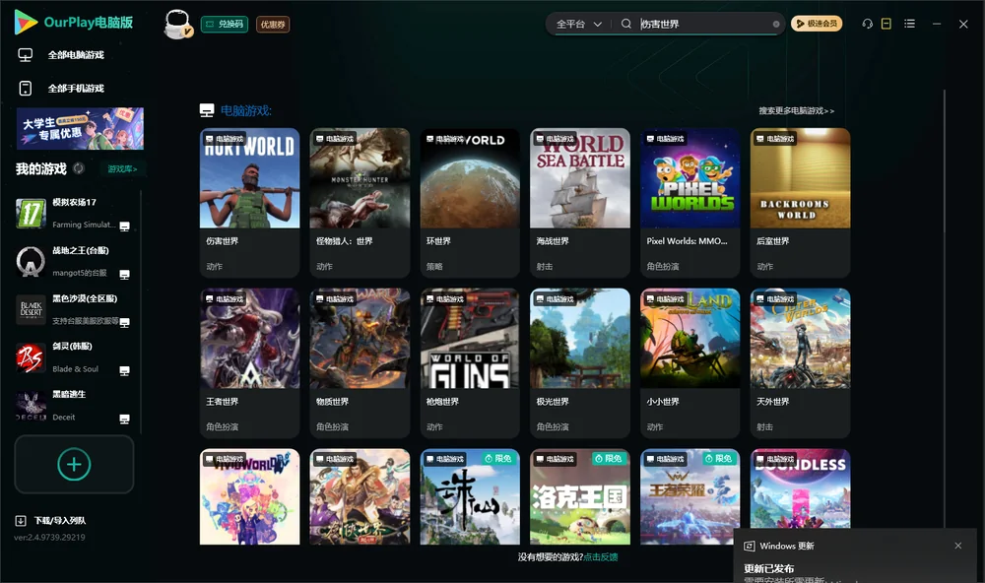Click the PC badge icon beside Farming Simulator
Viewport: 985px width, 583px height.
[x=124, y=227]
